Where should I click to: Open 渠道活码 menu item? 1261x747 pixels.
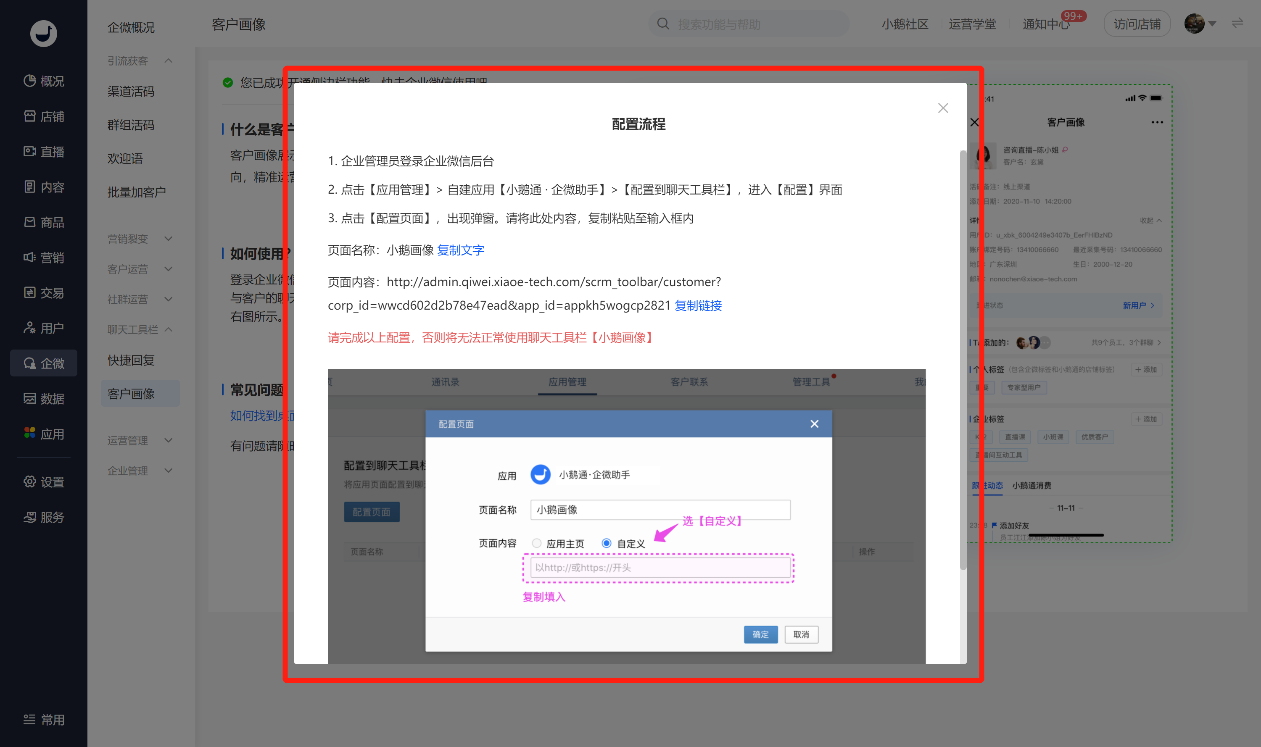click(131, 91)
